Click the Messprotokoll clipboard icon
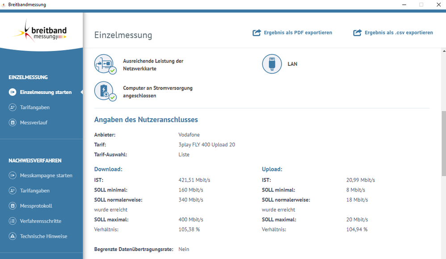 point(13,206)
